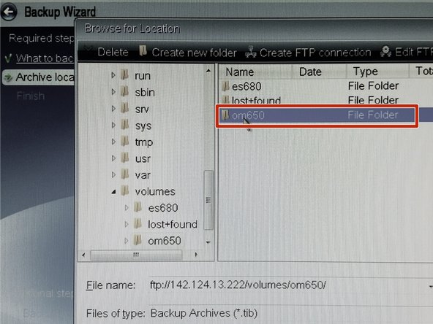Screen dimensions: 433x324
Task: Select tmp folder in tree
Action: click(x=144, y=143)
